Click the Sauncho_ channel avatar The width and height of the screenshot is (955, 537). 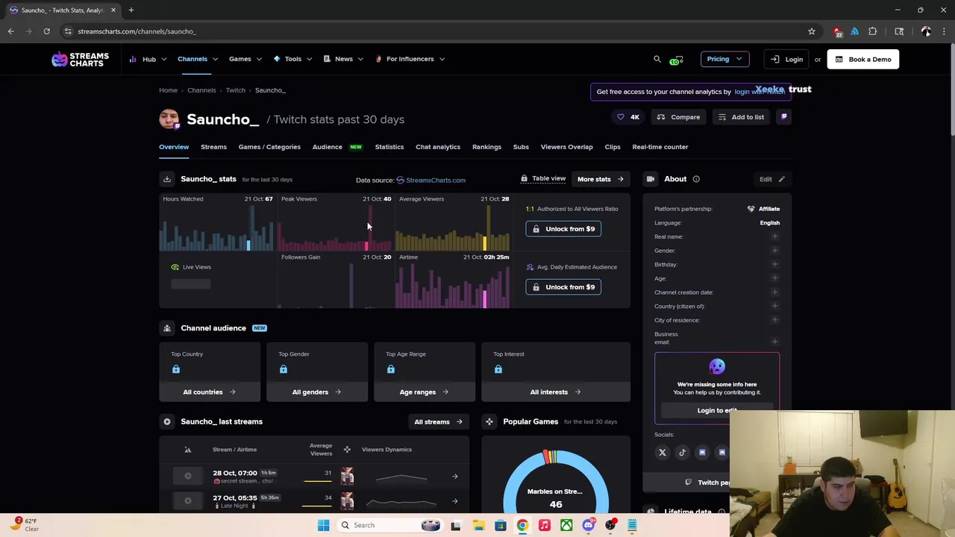pyautogui.click(x=169, y=119)
